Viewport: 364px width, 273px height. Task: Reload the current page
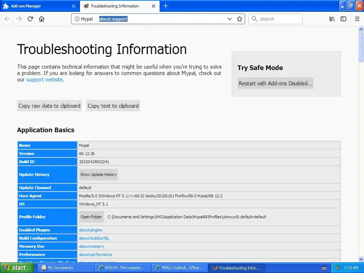pyautogui.click(x=31, y=19)
